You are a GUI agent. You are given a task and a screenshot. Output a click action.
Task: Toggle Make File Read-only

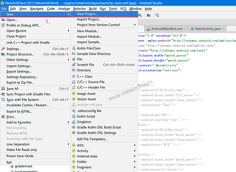click(x=22, y=150)
